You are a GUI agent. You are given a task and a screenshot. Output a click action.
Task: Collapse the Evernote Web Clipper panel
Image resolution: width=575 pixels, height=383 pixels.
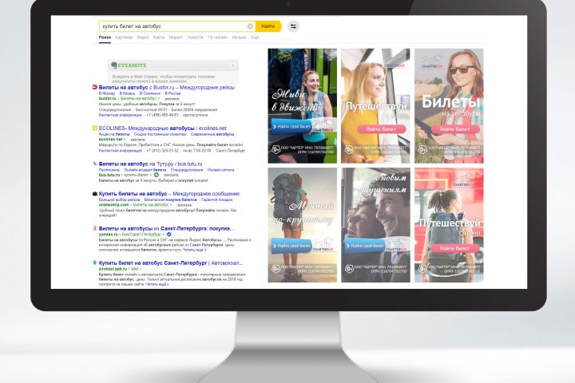click(233, 65)
